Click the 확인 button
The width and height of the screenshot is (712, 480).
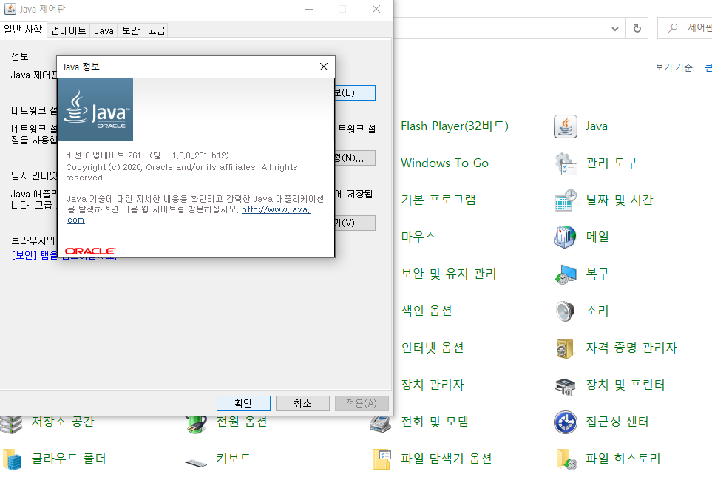[243, 403]
